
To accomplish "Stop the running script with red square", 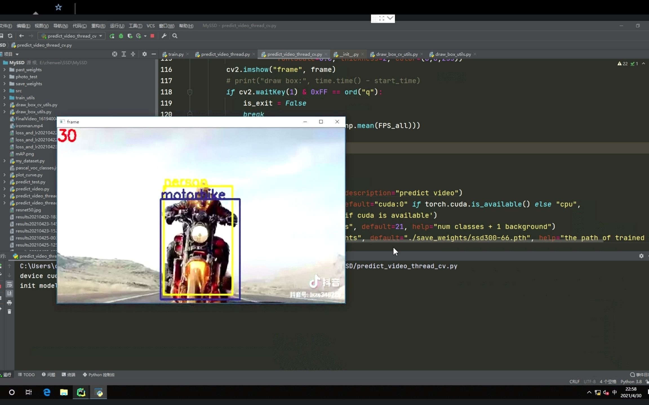I will (152, 36).
